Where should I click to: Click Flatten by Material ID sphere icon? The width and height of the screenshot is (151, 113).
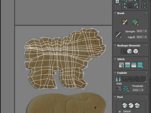[x=137, y=79]
